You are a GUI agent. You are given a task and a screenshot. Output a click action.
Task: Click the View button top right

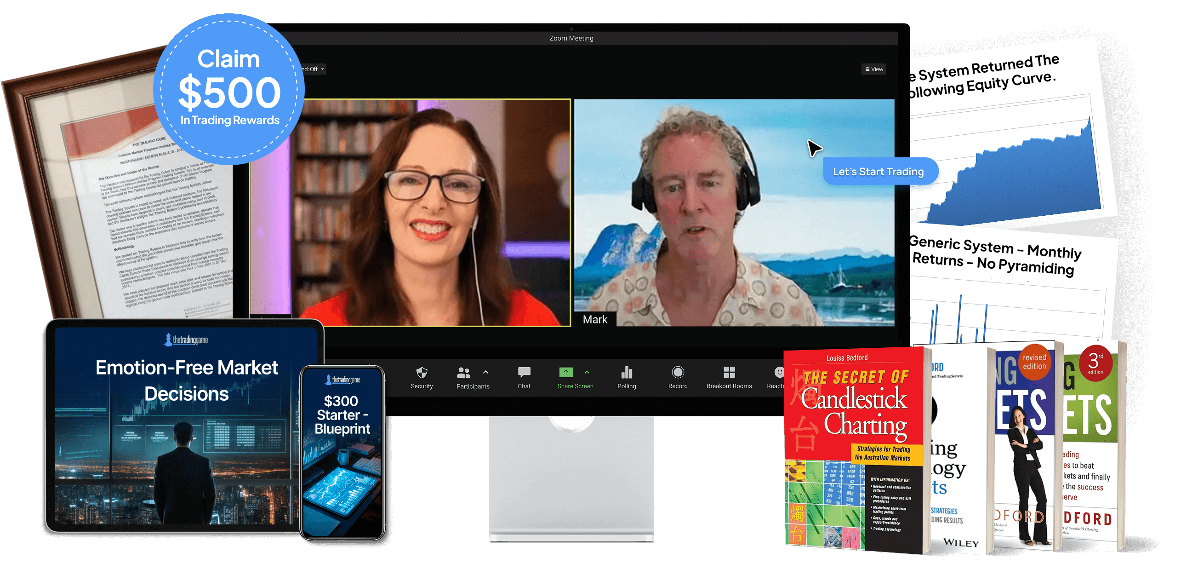[x=874, y=69]
